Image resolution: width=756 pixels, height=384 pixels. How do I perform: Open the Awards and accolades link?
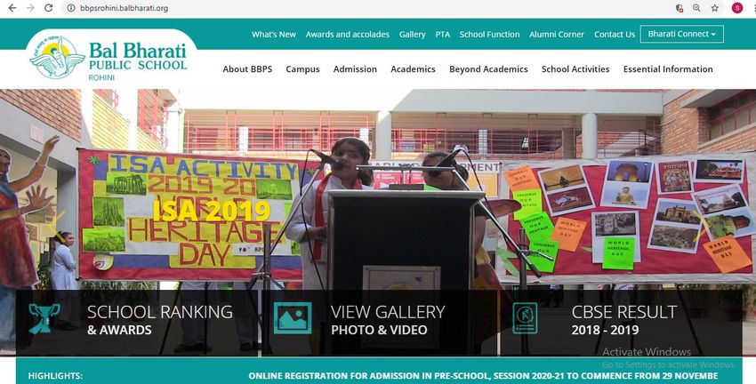tap(348, 34)
